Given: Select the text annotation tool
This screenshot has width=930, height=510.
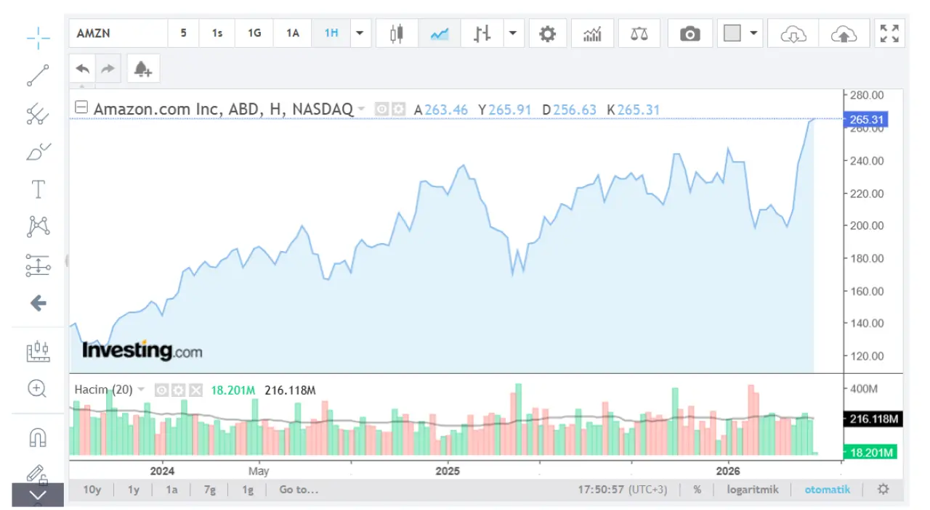Looking at the screenshot, I should [38, 189].
